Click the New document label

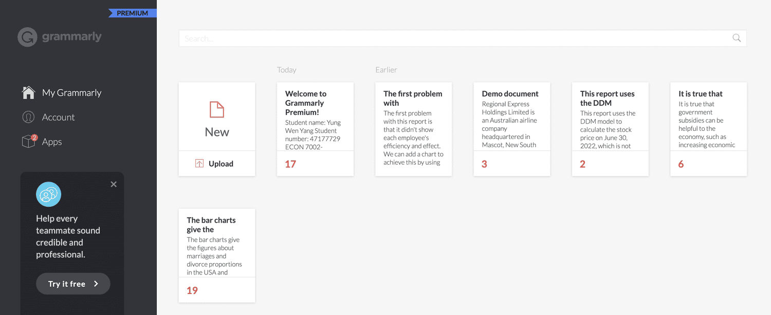click(217, 132)
